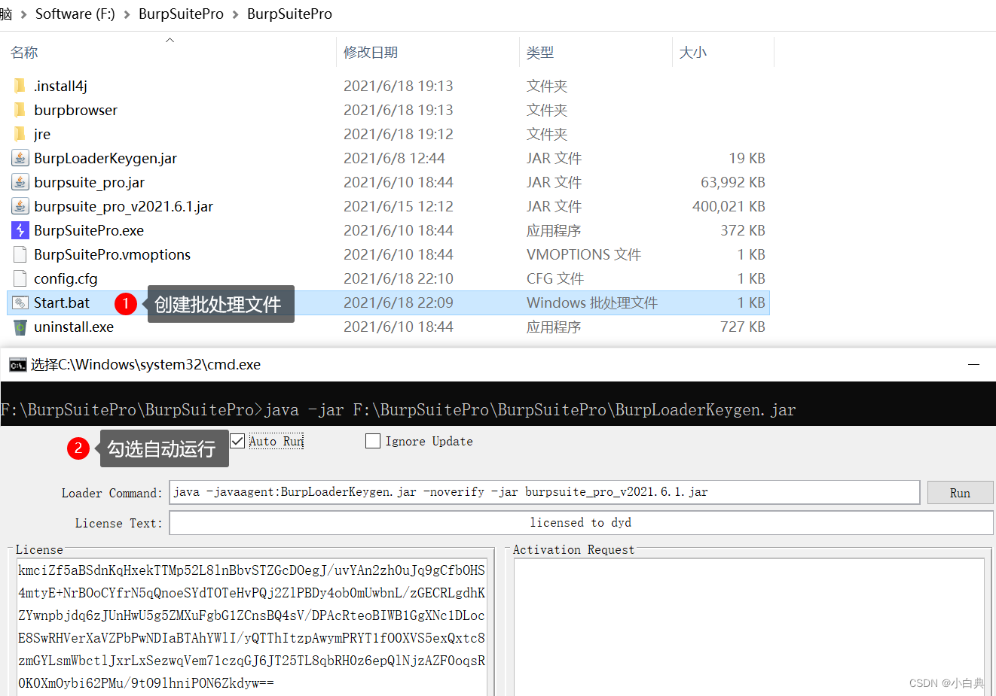Screen dimensions: 996x696
Task: Click the Activation Request text area
Action: pos(749,627)
